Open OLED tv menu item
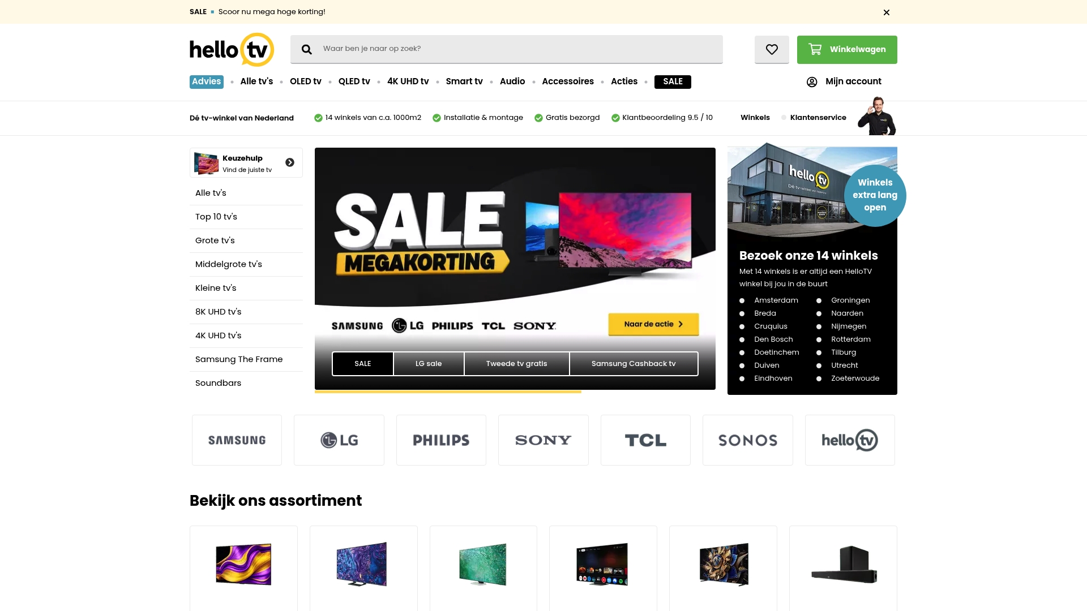The width and height of the screenshot is (1087, 611). (x=306, y=81)
